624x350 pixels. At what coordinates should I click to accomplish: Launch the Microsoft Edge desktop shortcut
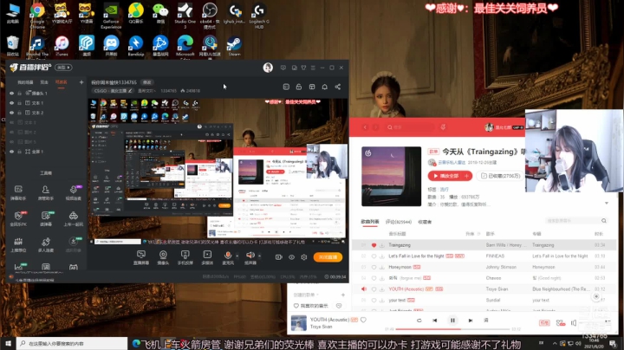point(185,47)
